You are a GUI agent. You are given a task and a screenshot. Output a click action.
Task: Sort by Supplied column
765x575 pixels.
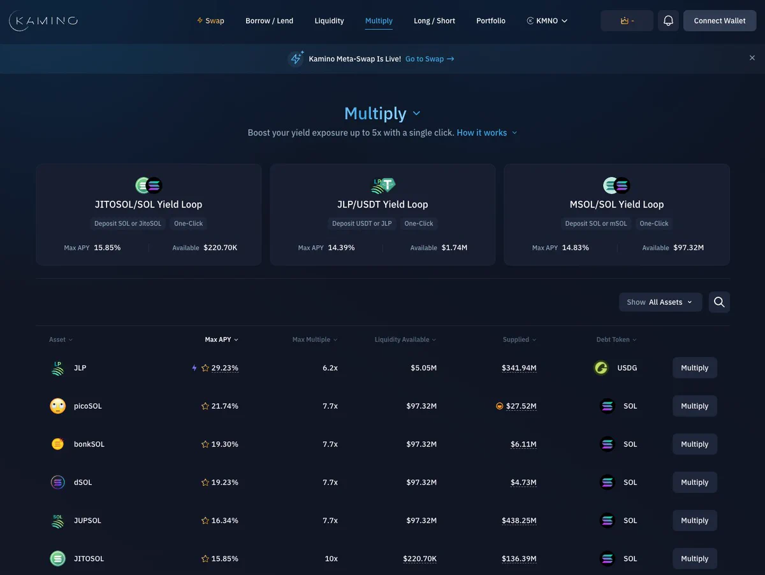coord(520,339)
